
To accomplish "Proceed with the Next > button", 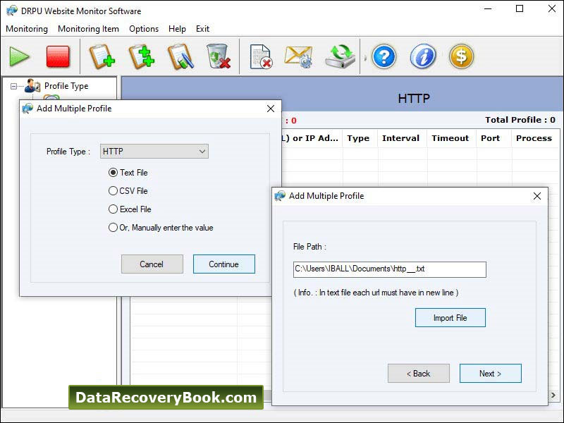I will 491,374.
